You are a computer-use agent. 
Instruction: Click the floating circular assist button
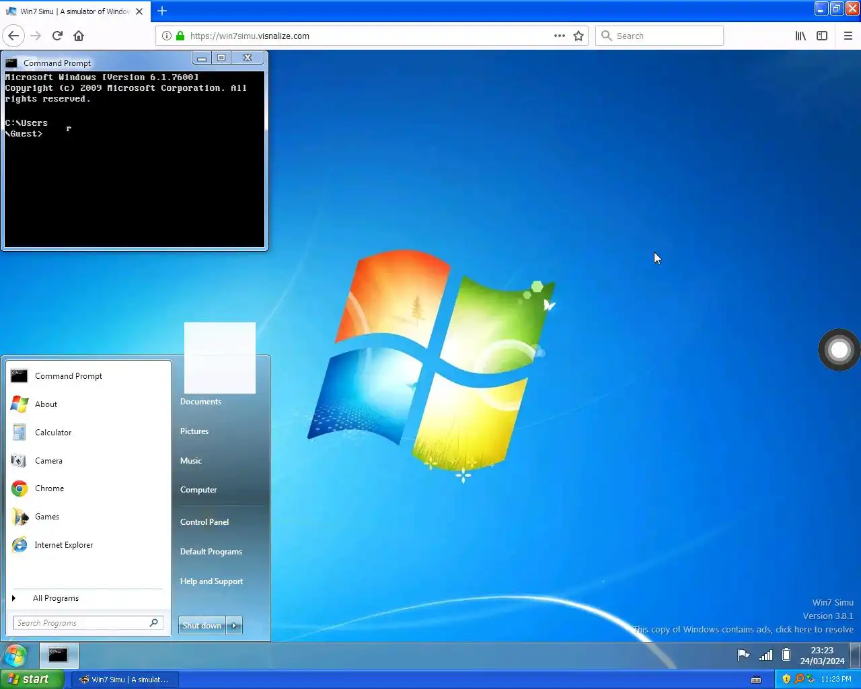839,350
